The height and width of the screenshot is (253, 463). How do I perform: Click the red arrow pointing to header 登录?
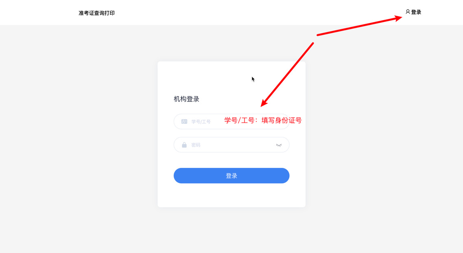[359, 26]
